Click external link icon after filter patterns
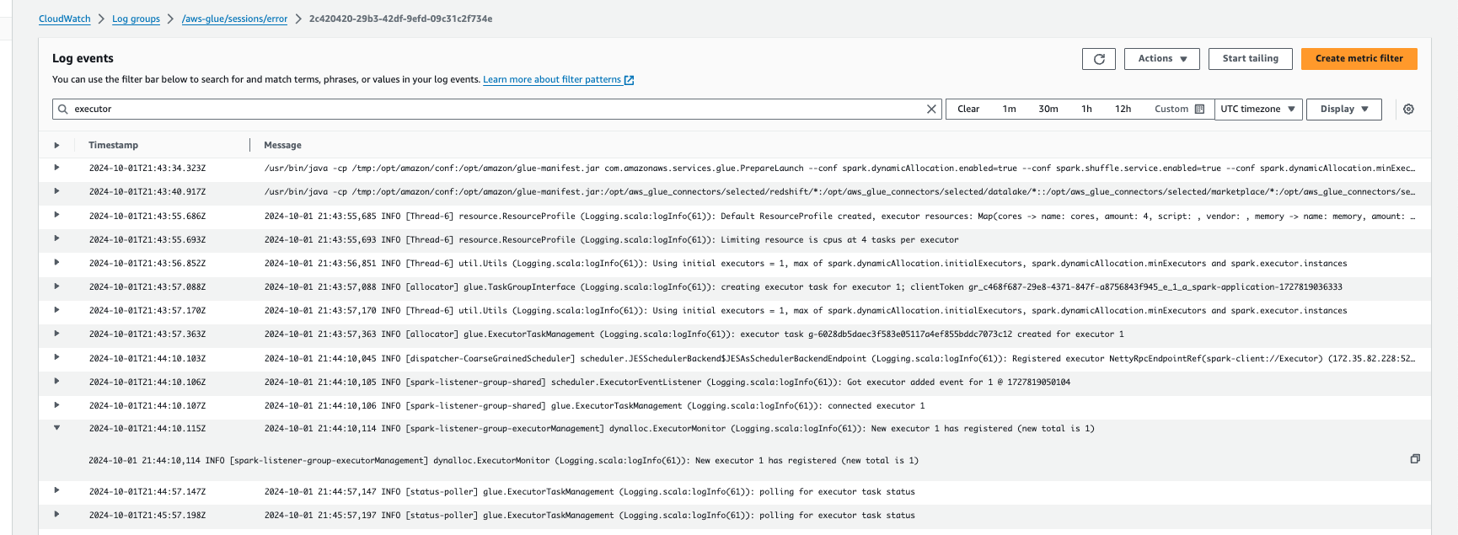The image size is (1458, 535). pos(629,80)
